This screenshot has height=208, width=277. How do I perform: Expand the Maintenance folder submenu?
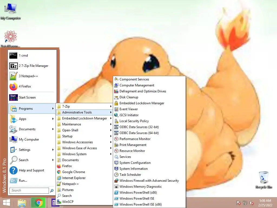(84, 124)
